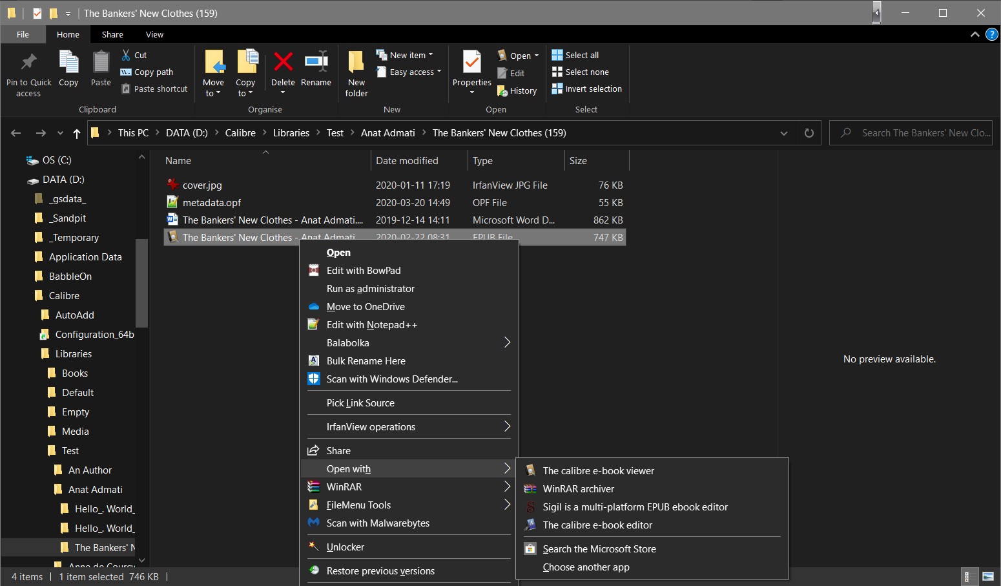Choose Scan with Malwarebytes
The height and width of the screenshot is (586, 1001).
click(409, 523)
